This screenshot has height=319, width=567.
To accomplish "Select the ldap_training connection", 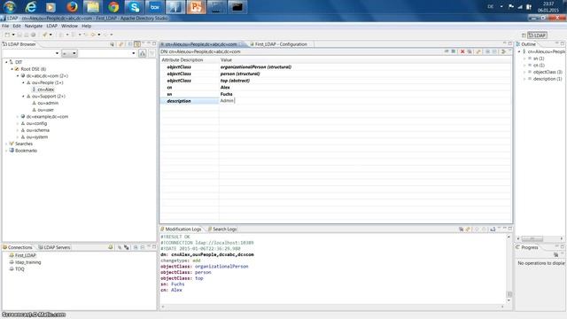I will tap(27, 262).
